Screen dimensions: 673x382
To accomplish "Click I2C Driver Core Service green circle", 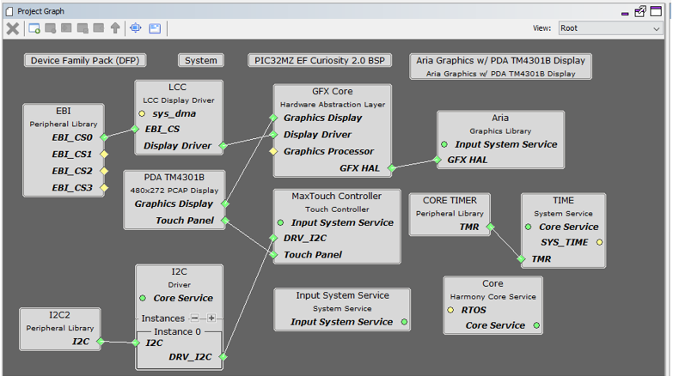I will click(x=143, y=298).
